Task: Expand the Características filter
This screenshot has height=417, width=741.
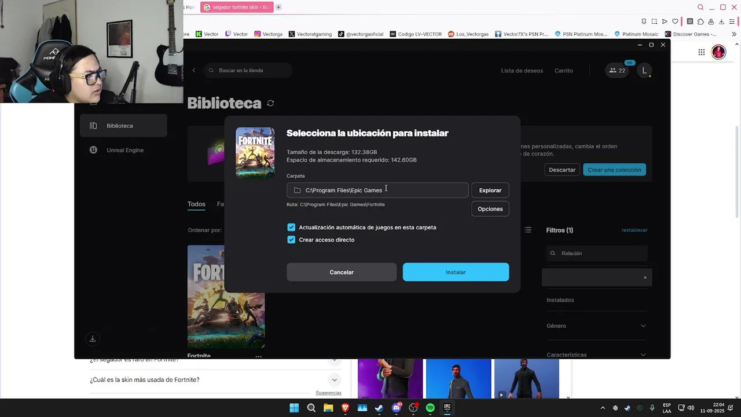Action: 596,354
